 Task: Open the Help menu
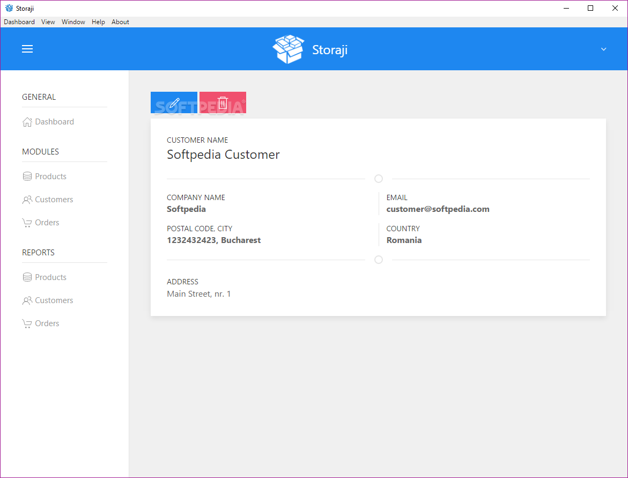point(98,22)
